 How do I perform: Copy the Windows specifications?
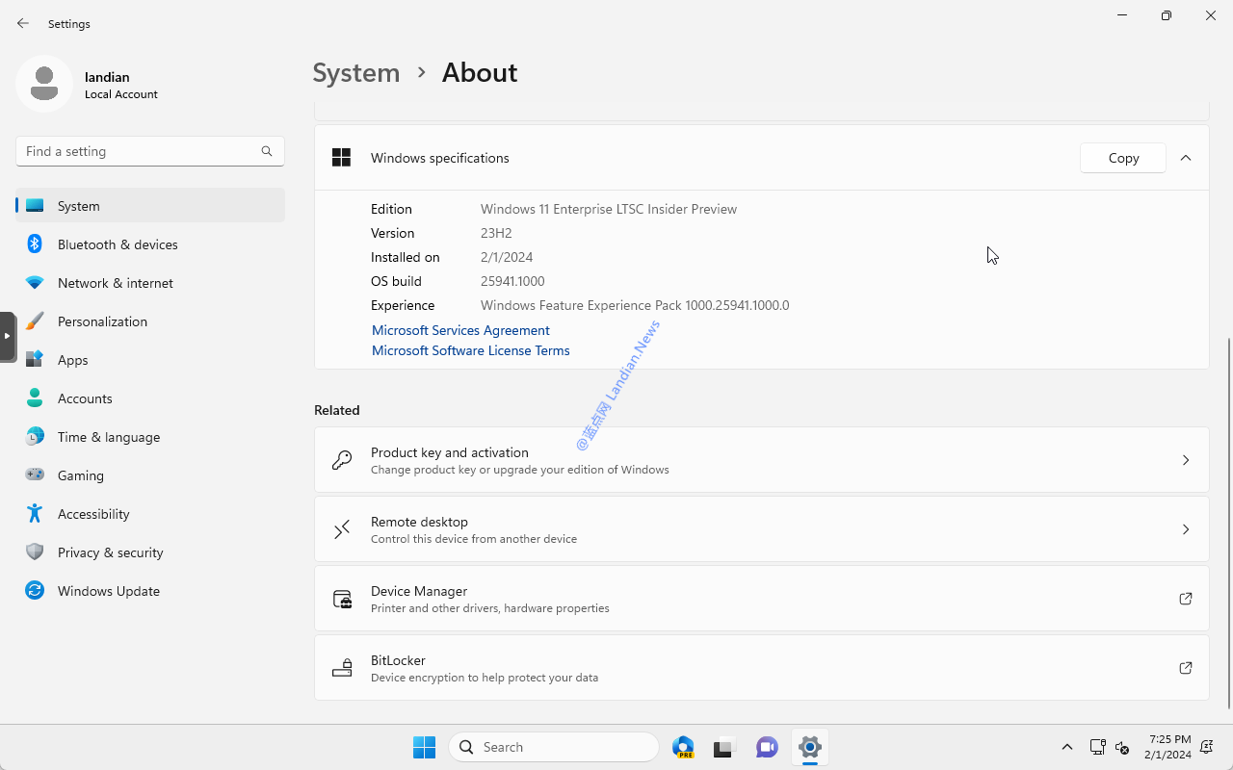1123,158
